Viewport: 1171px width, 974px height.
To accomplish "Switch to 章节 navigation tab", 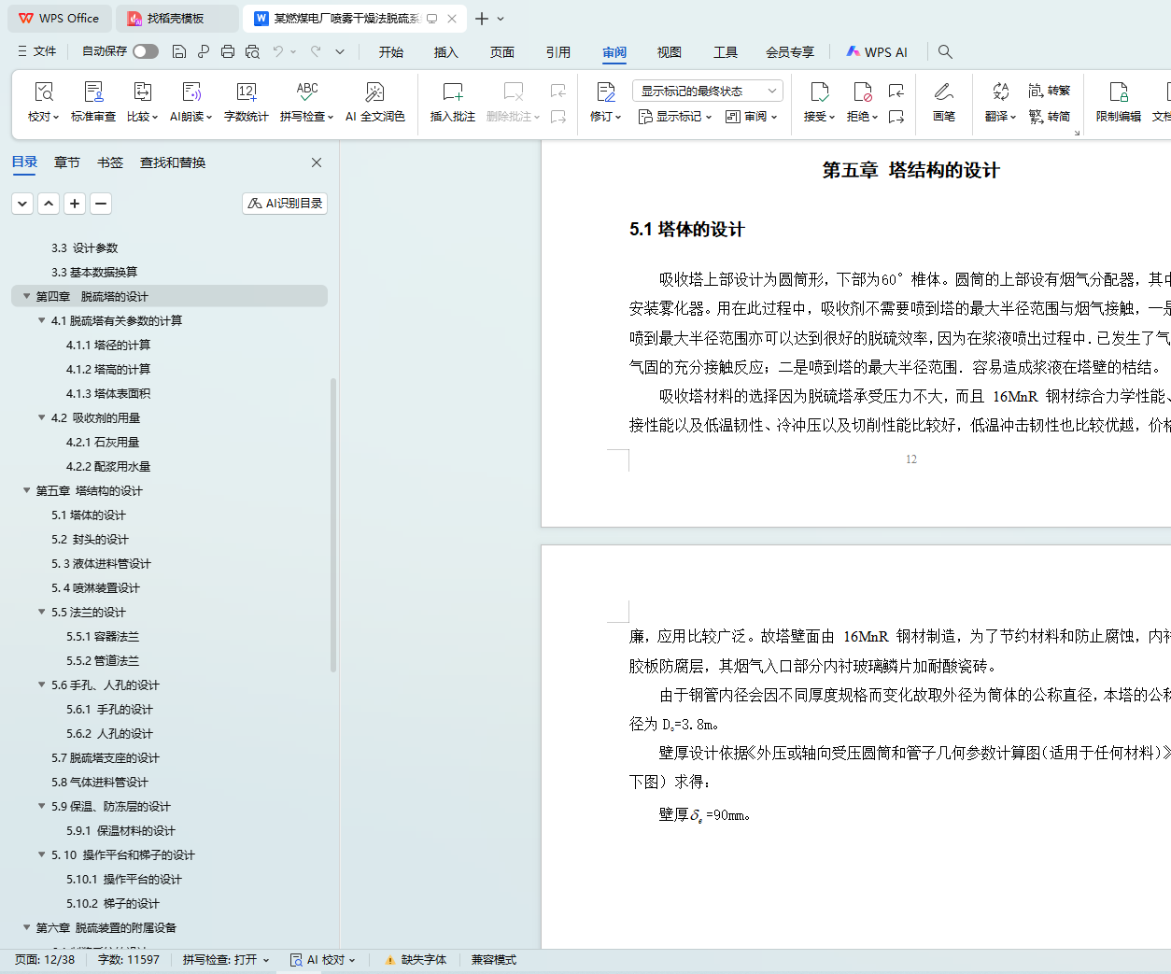I will coord(67,162).
